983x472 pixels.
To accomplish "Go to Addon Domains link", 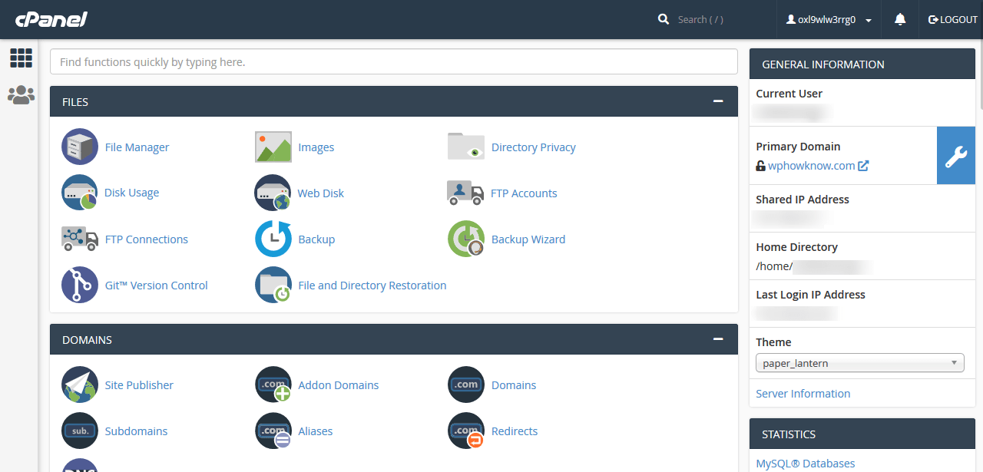I will (339, 385).
